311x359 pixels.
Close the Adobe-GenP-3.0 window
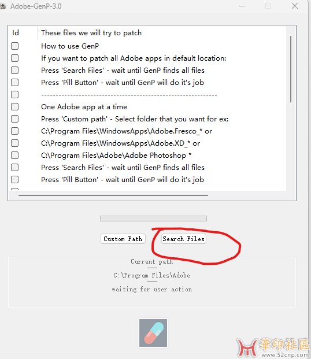point(295,6)
